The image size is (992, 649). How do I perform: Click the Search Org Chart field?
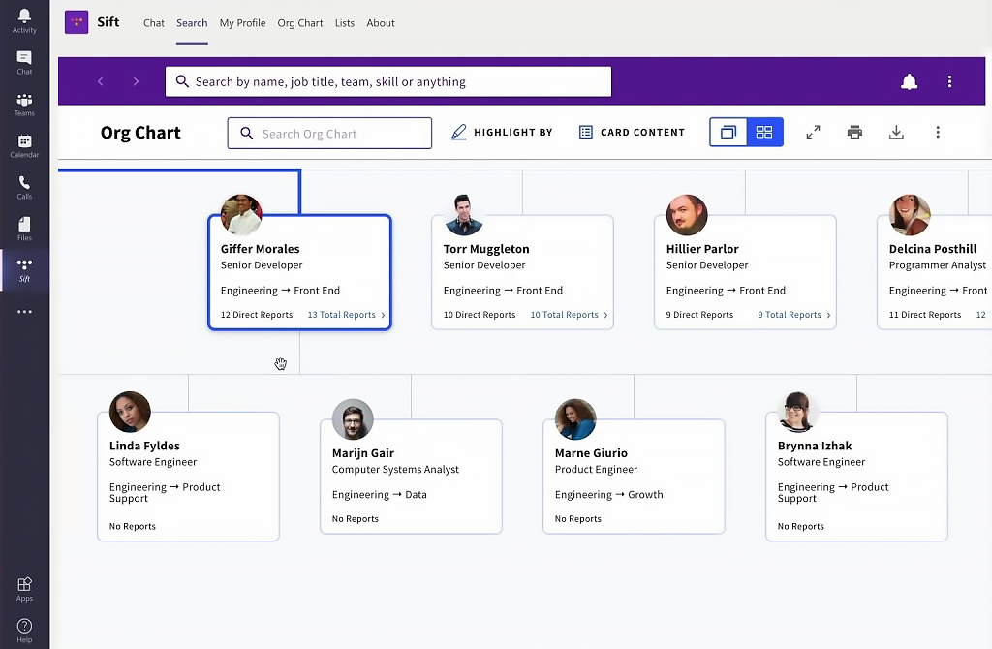click(329, 134)
